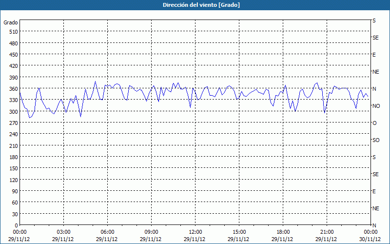Screen dimensions: 390x244
Task: Click the 29/11/12 date under 12:00
Action: click(x=195, y=240)
